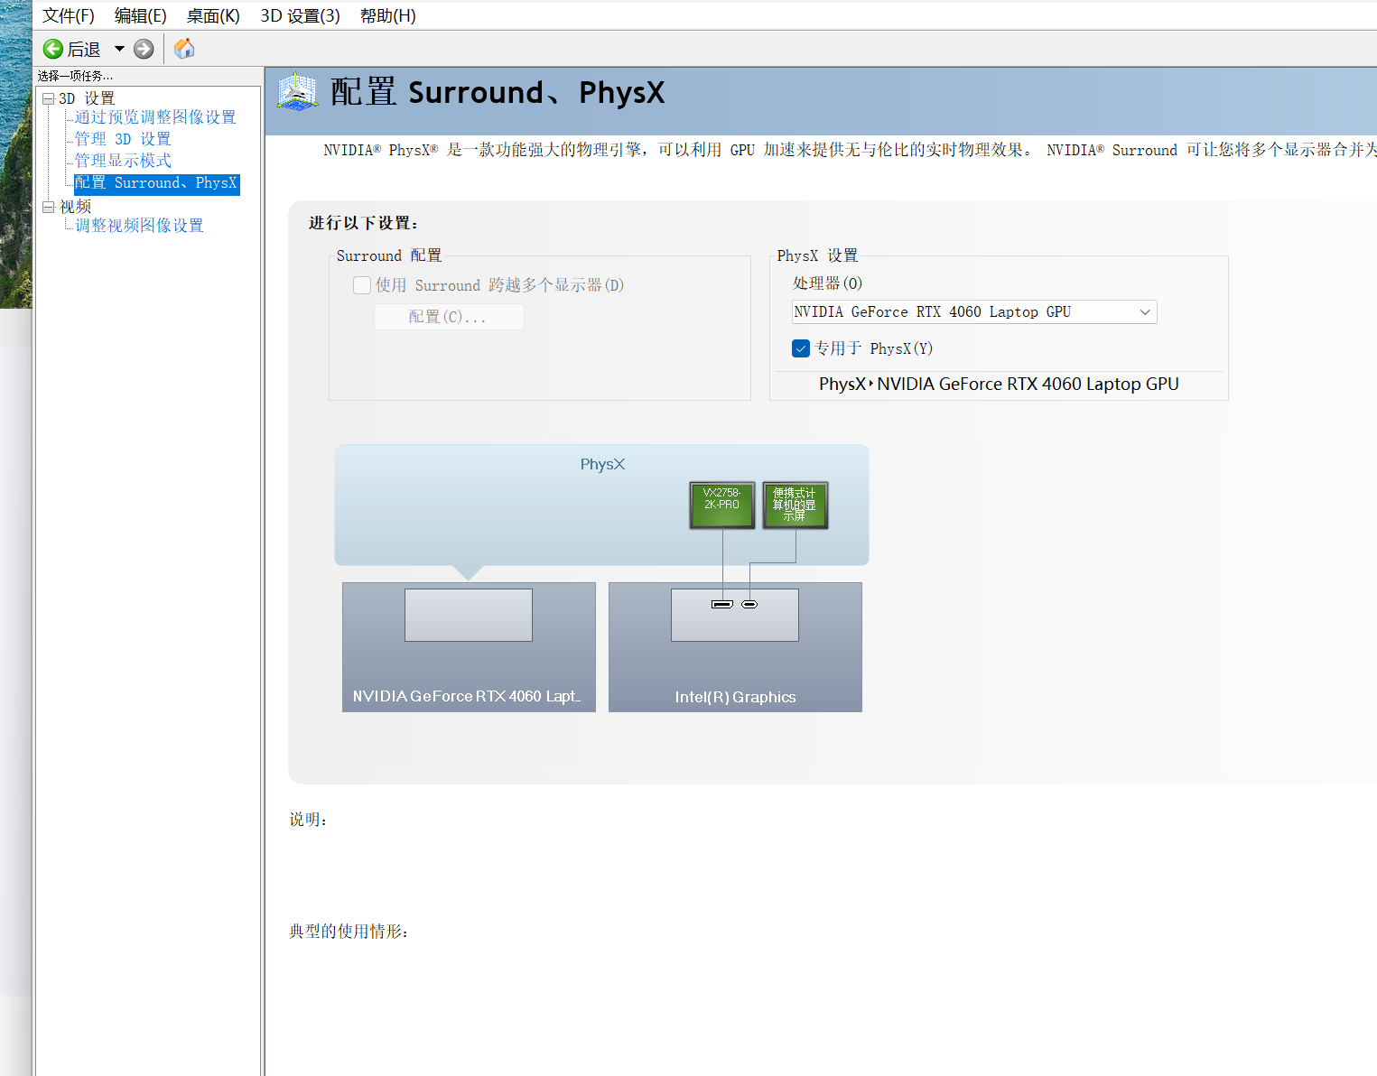Screen dimensions: 1377x1076
Task: Collapse the 视频 tree node
Action: point(49,207)
